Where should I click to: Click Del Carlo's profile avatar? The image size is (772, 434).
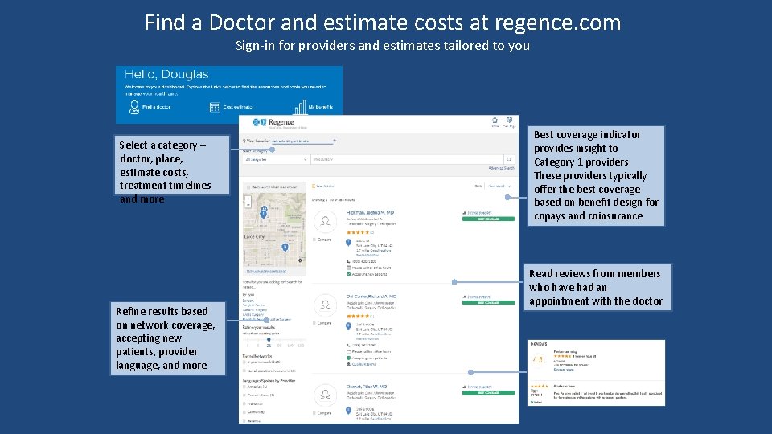point(325,305)
